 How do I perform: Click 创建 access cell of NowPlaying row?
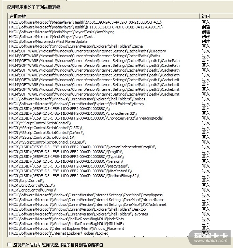(206, 32)
